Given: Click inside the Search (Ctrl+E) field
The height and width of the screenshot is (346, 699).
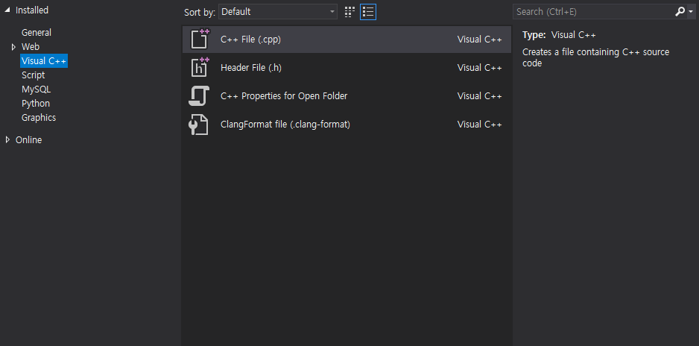Looking at the screenshot, I should pos(593,12).
